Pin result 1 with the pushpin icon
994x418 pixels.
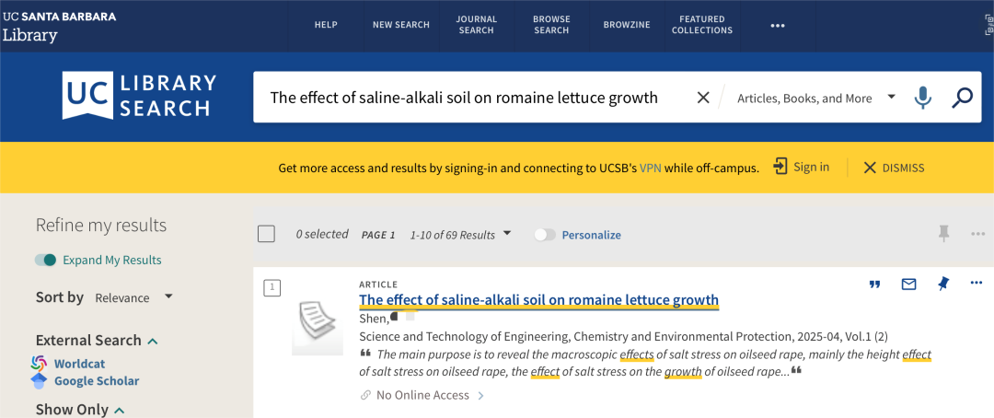943,284
